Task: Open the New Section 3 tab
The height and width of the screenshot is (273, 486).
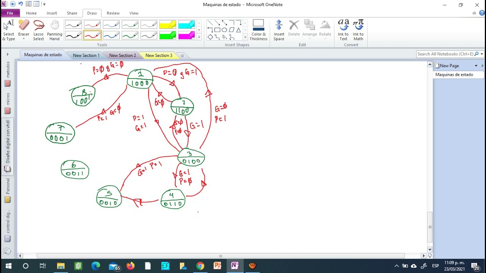Action: tap(159, 55)
